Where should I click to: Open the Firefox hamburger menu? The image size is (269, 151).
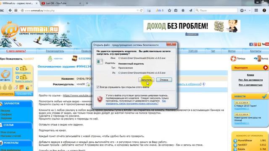point(256,10)
